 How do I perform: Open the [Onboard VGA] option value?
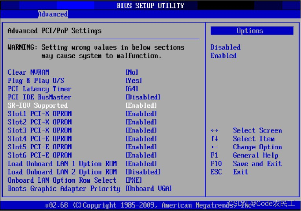[x=149, y=189]
